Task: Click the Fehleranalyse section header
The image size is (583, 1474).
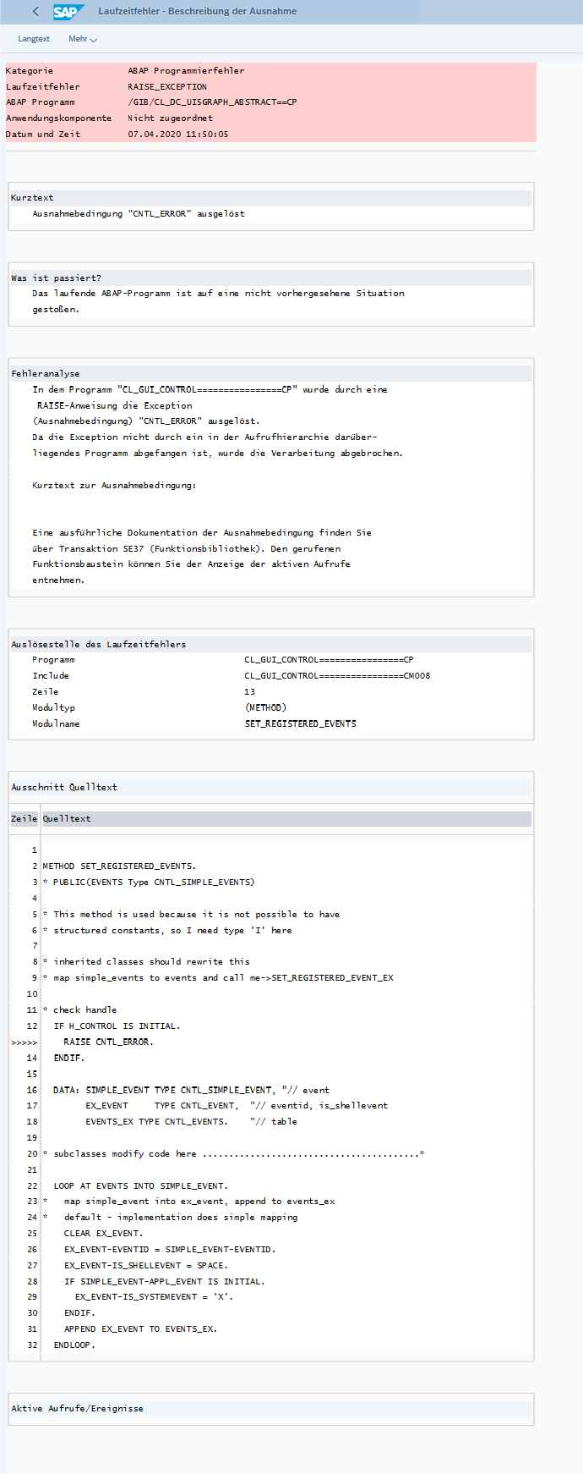Action: [x=45, y=373]
